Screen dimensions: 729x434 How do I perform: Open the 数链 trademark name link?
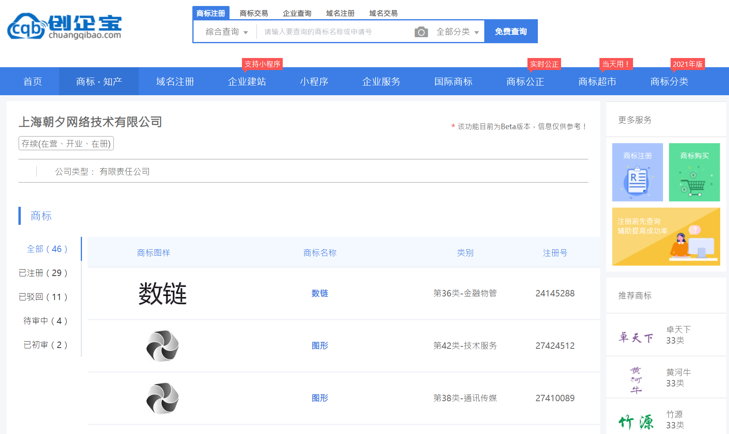[x=320, y=293]
